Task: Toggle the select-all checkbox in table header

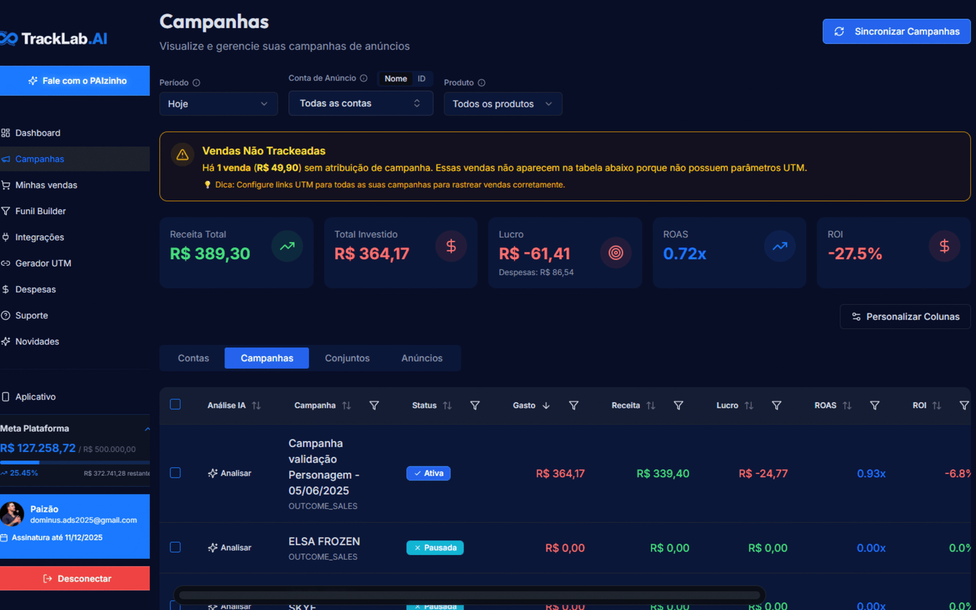Action: (175, 404)
